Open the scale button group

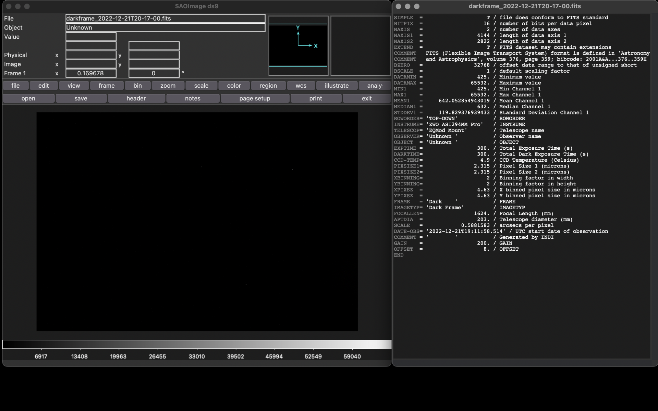pyautogui.click(x=201, y=86)
